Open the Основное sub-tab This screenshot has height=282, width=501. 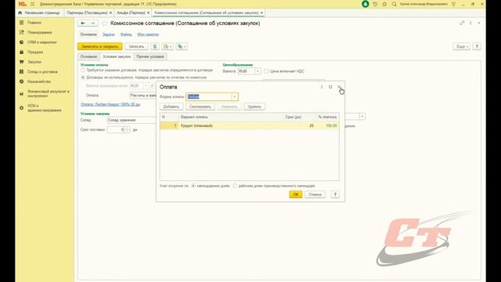tap(88, 56)
